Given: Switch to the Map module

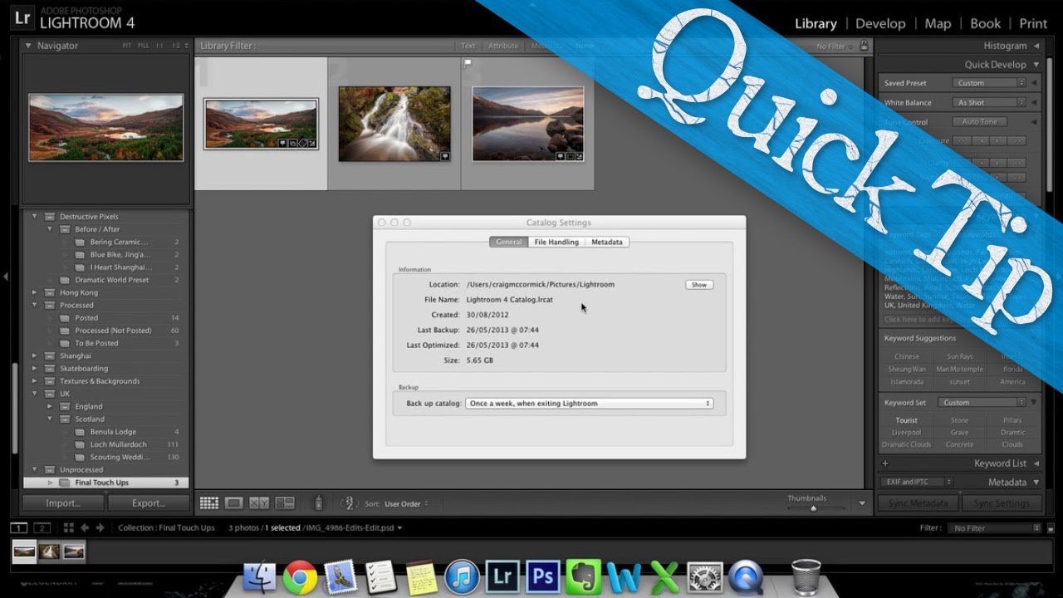Looking at the screenshot, I should (938, 23).
